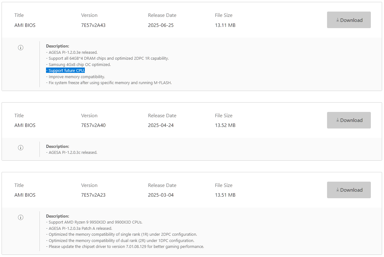Click 'Fix system freeze' M-FLASH line
Screen dimensions: 384x257
(109, 83)
